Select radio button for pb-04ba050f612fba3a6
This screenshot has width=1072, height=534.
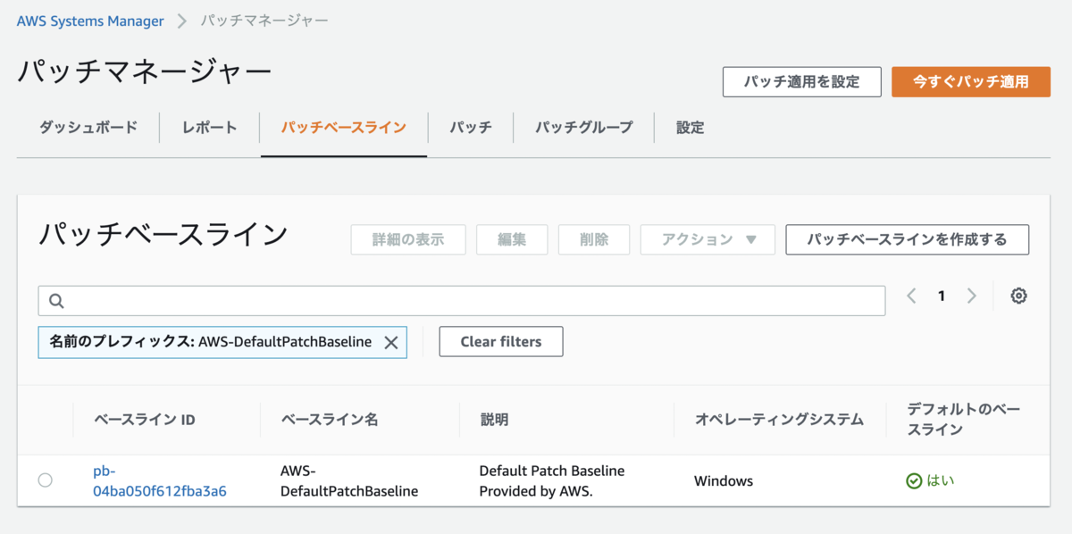click(x=46, y=480)
